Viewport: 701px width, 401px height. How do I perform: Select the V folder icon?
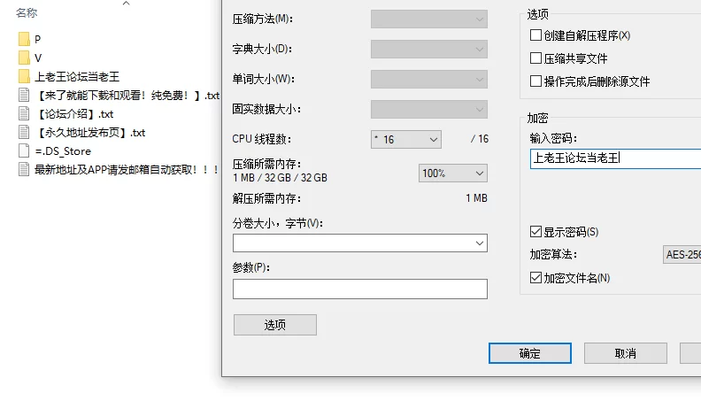24,58
